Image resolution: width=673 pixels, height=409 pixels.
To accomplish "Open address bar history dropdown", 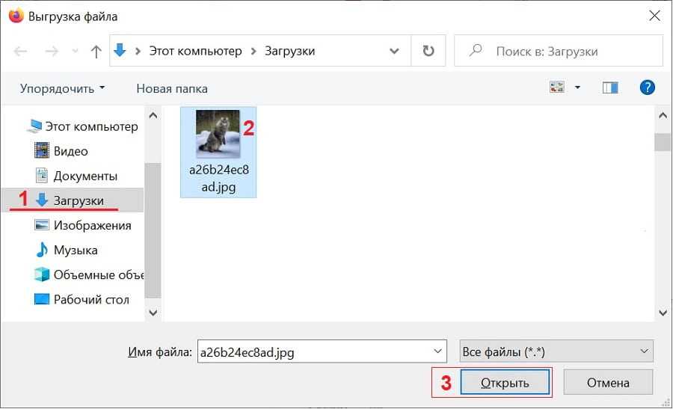I will (395, 52).
